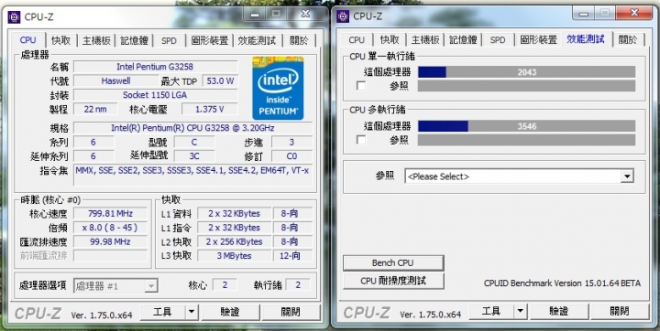Image resolution: width=660 pixels, height=331 pixels.
Task: Click the 核心 count field
Action: point(225,285)
